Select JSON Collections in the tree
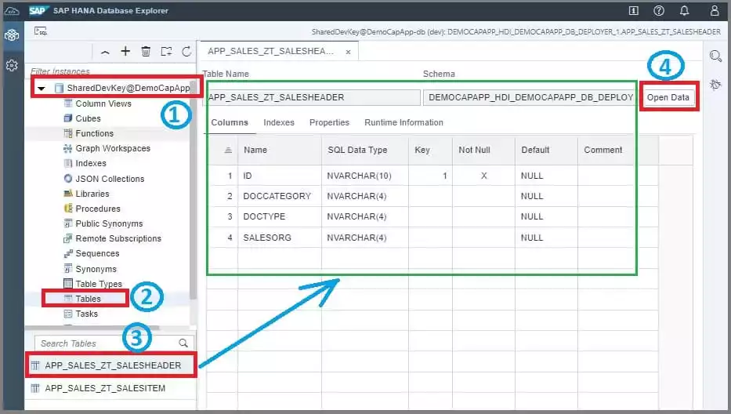The width and height of the screenshot is (731, 414). click(x=110, y=178)
